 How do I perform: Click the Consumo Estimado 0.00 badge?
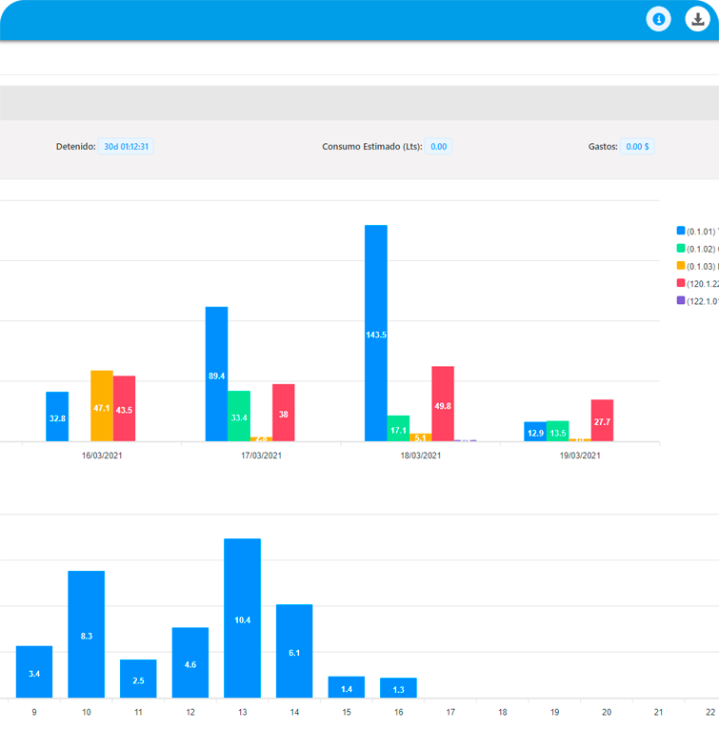438,147
